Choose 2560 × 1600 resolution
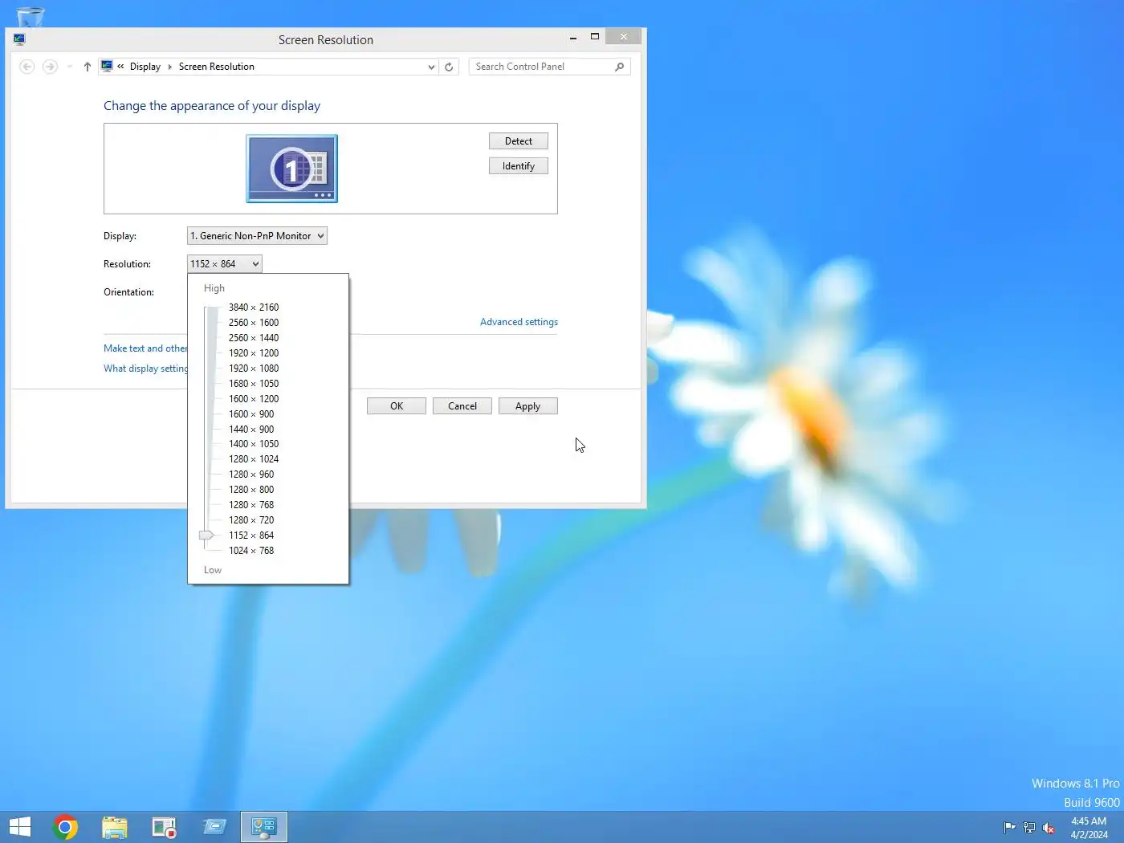Viewport: 1124px width, 843px height. click(254, 323)
